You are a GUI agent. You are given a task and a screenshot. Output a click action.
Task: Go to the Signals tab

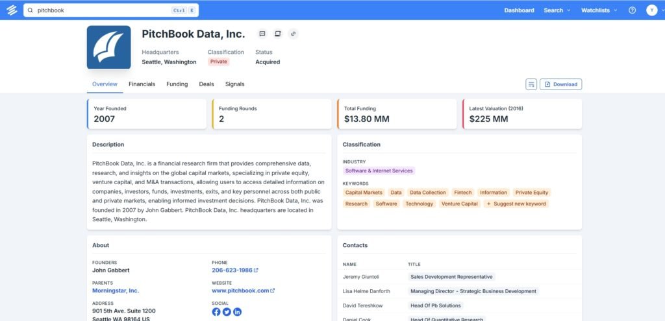234,84
